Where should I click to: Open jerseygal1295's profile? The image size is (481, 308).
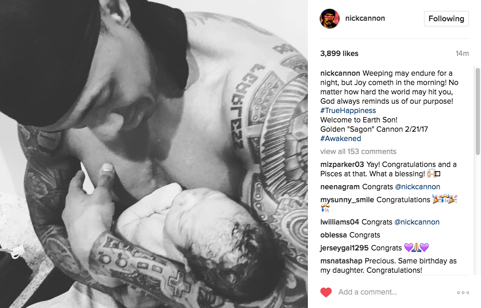pos(344,248)
